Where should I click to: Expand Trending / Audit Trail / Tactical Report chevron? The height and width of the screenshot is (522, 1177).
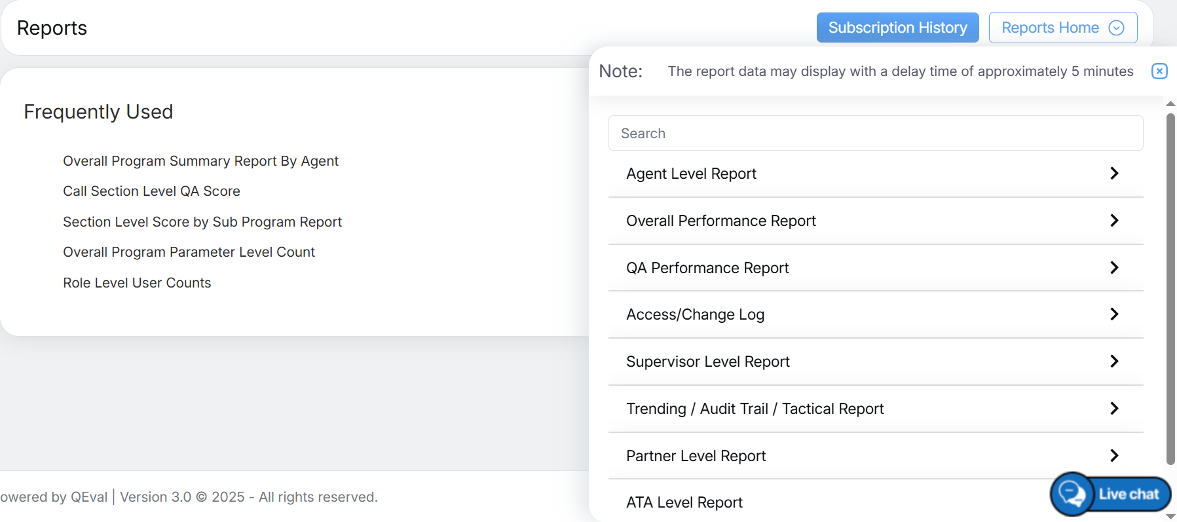[1113, 409]
